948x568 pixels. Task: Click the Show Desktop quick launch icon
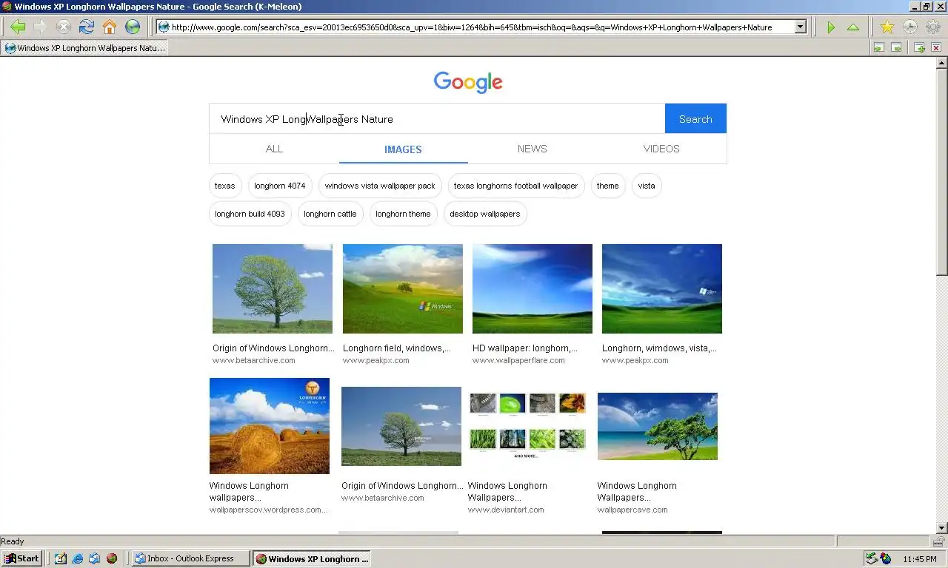(61, 558)
